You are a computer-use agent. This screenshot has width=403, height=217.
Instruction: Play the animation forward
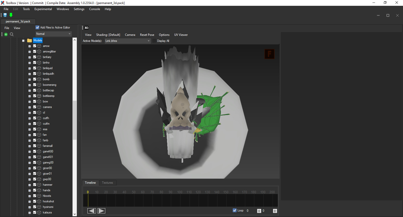[101, 211]
